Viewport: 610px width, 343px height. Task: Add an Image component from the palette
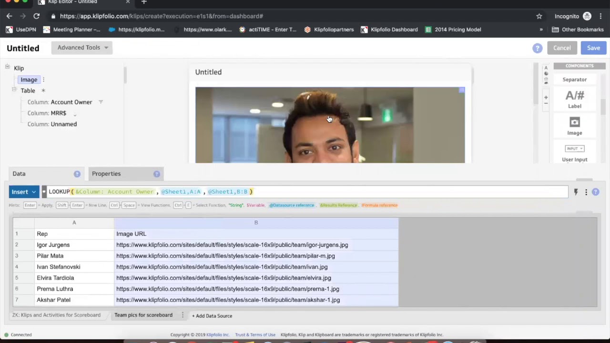click(574, 126)
